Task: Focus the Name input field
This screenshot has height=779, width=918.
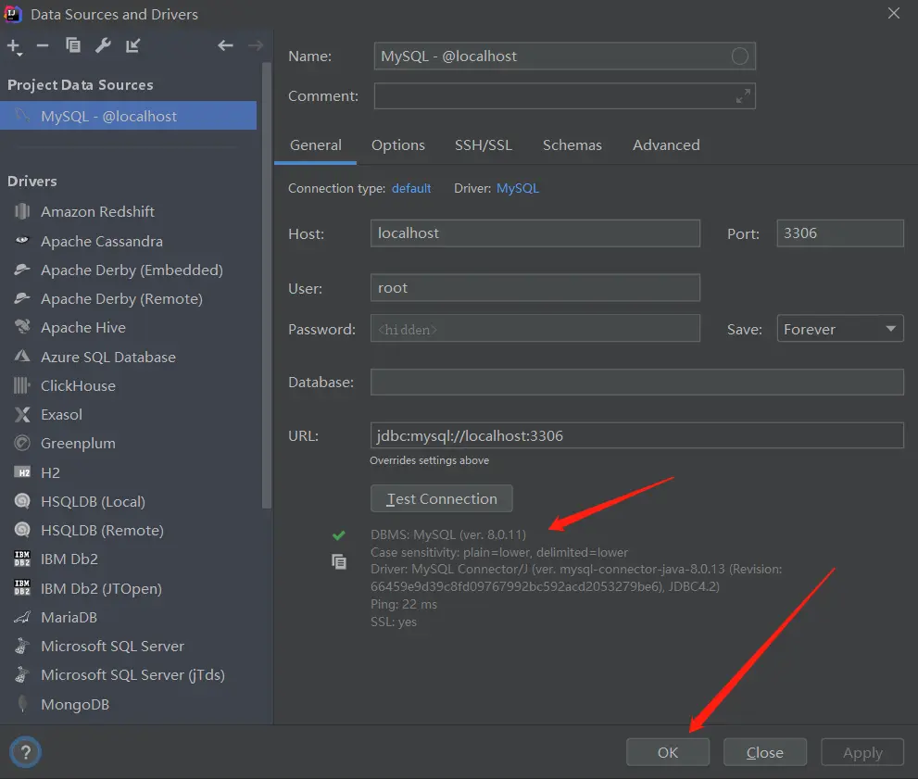Action: tap(564, 57)
